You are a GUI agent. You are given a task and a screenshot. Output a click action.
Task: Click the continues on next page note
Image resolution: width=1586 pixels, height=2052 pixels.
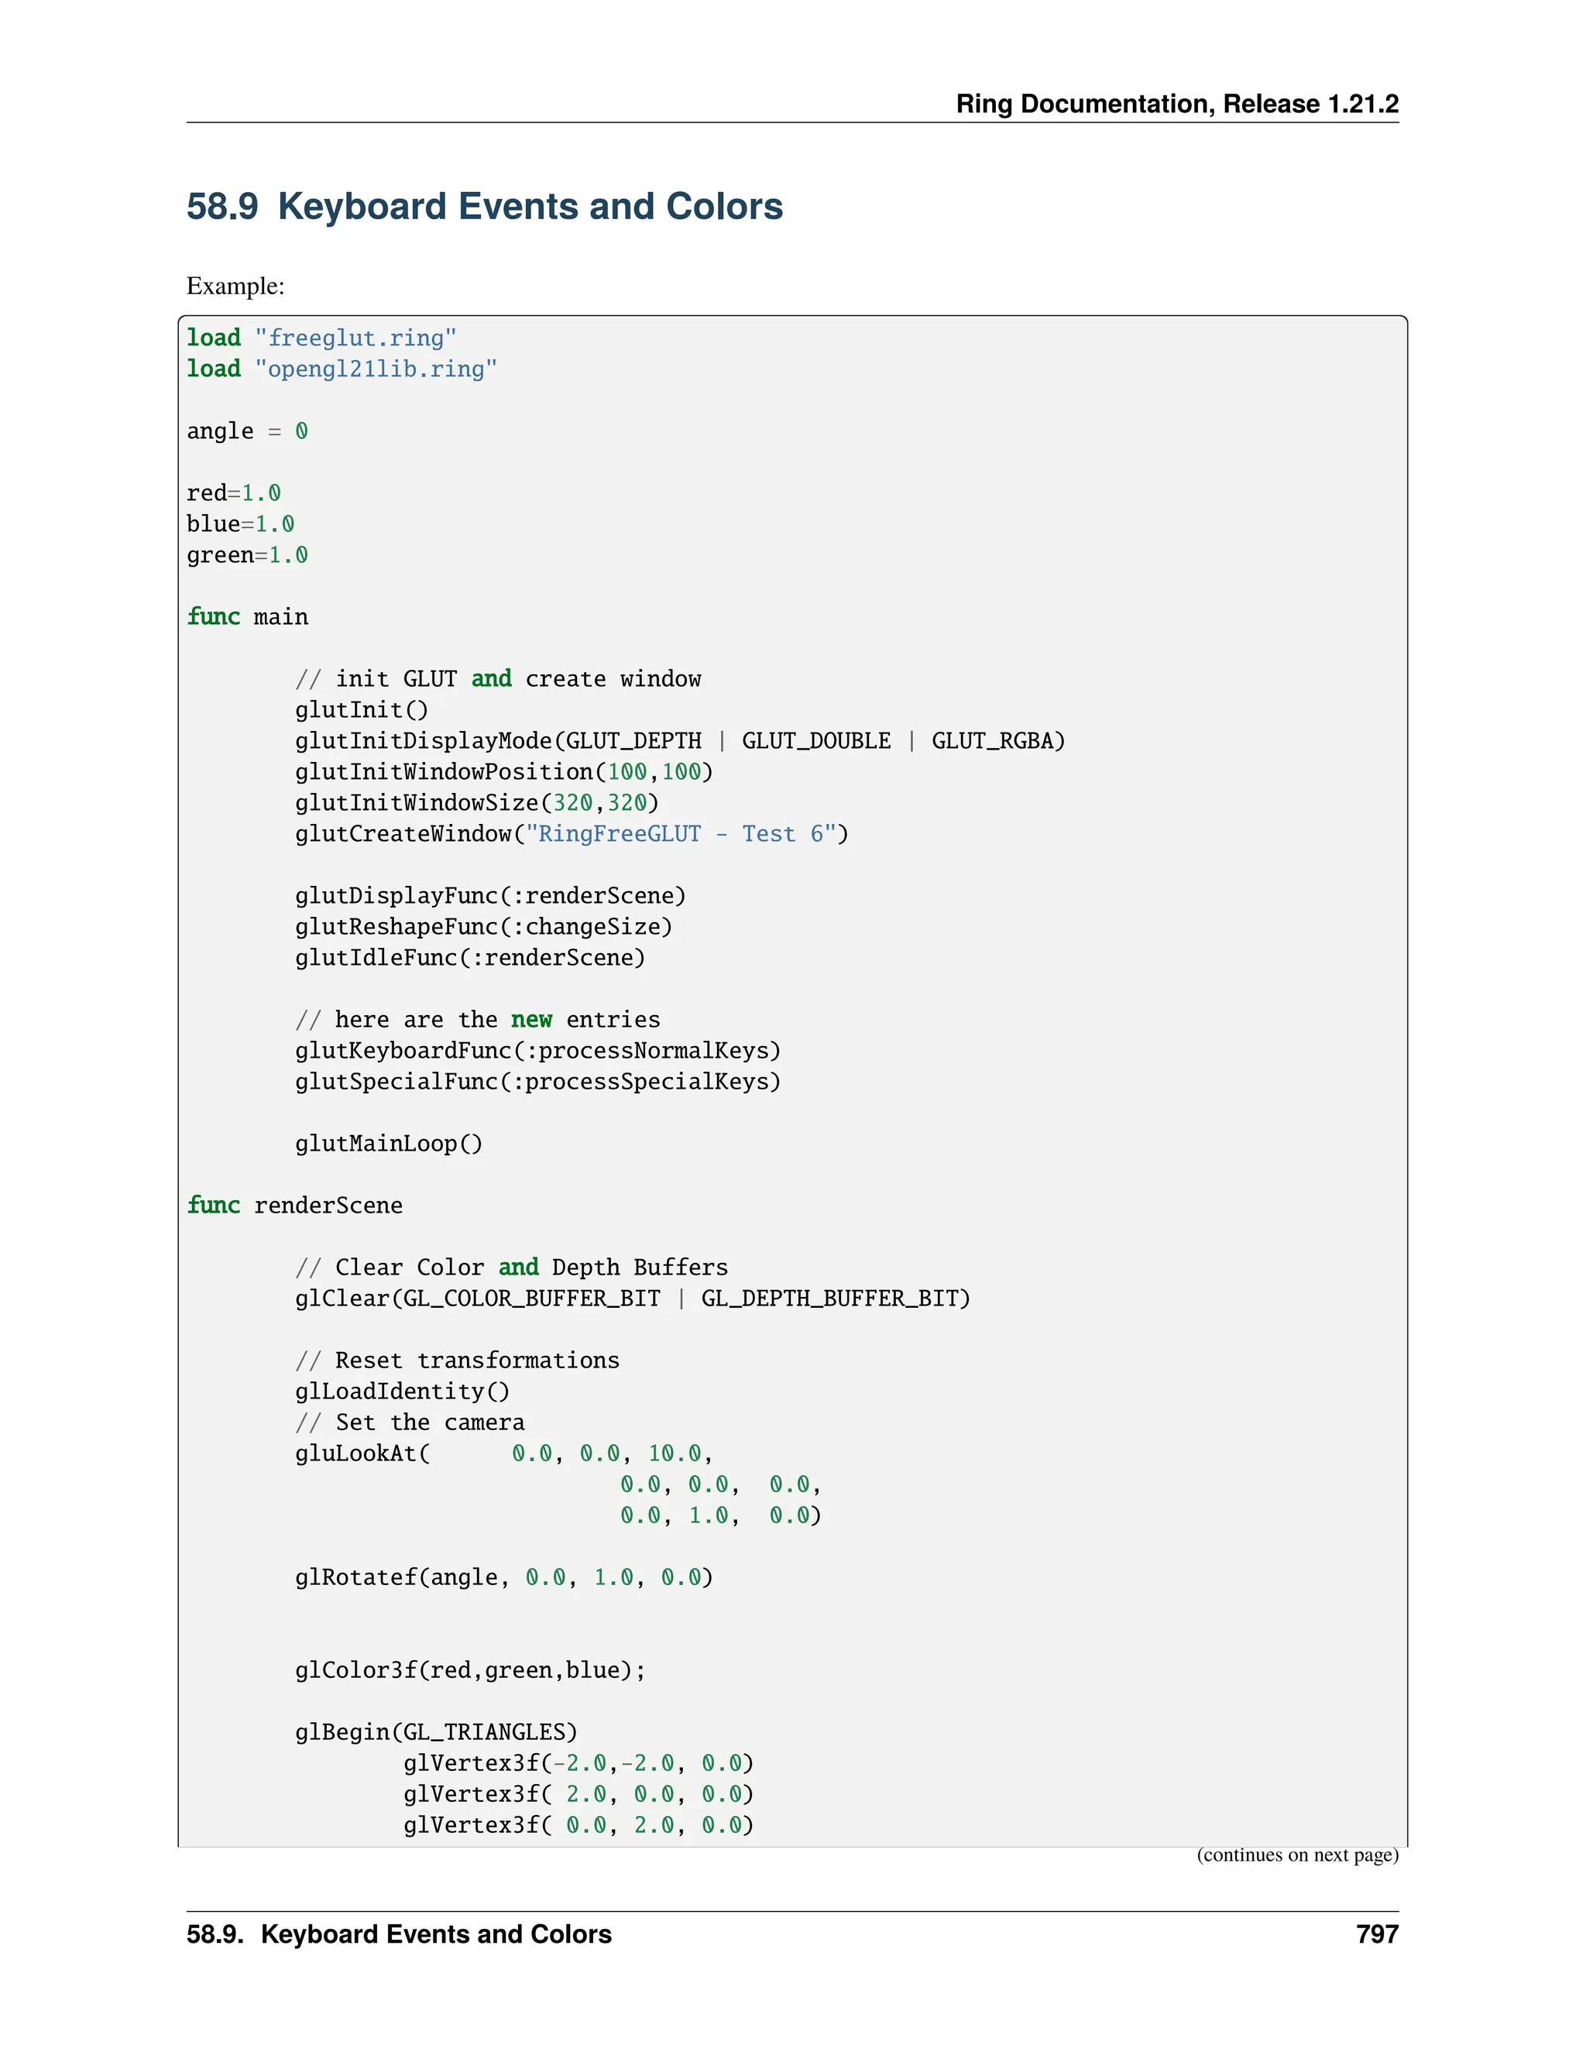pyautogui.click(x=1296, y=1855)
